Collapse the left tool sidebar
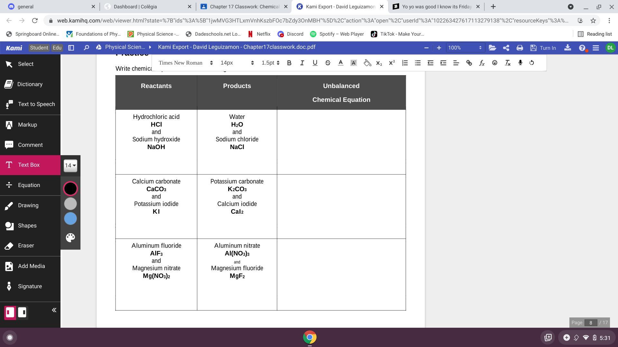The width and height of the screenshot is (618, 347). (54, 310)
